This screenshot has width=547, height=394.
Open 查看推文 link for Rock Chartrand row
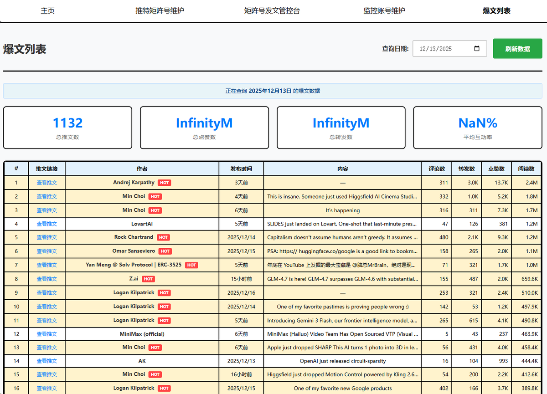tap(47, 237)
